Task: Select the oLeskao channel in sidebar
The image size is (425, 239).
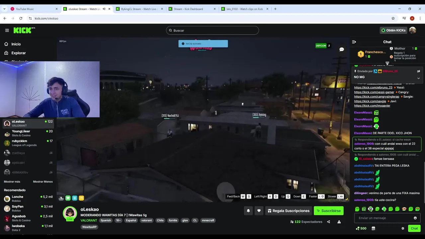Action: (x=28, y=123)
